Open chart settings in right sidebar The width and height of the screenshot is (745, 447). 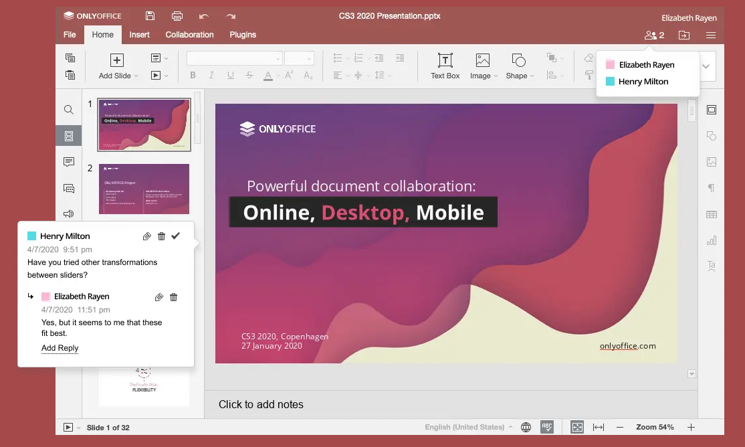(712, 240)
